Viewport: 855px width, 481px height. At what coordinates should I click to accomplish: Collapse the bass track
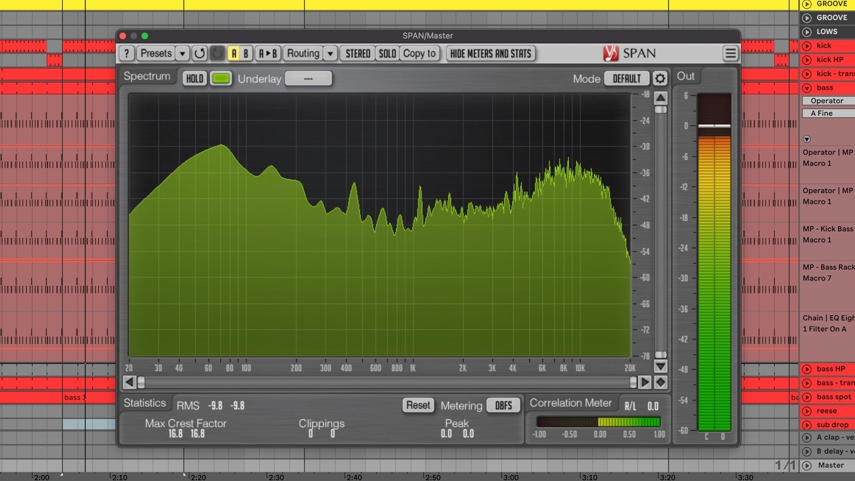click(x=807, y=88)
